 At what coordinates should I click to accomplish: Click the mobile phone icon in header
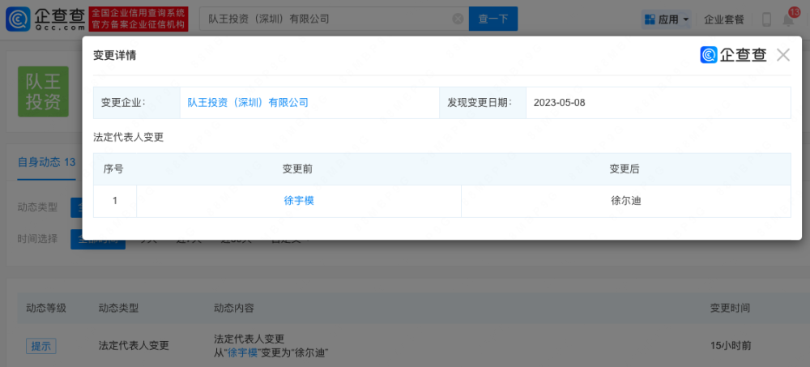(x=766, y=19)
